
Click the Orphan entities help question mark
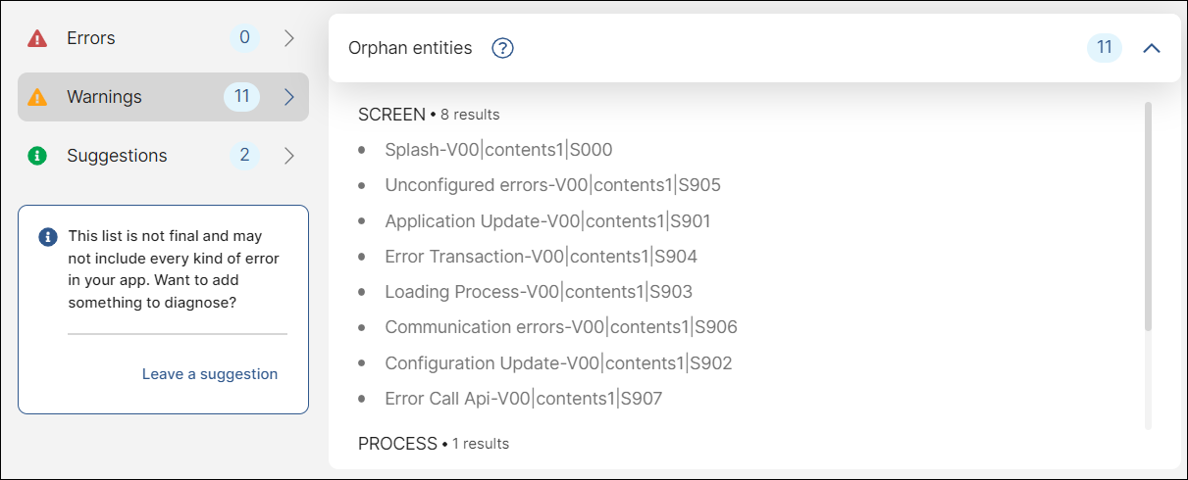point(502,48)
